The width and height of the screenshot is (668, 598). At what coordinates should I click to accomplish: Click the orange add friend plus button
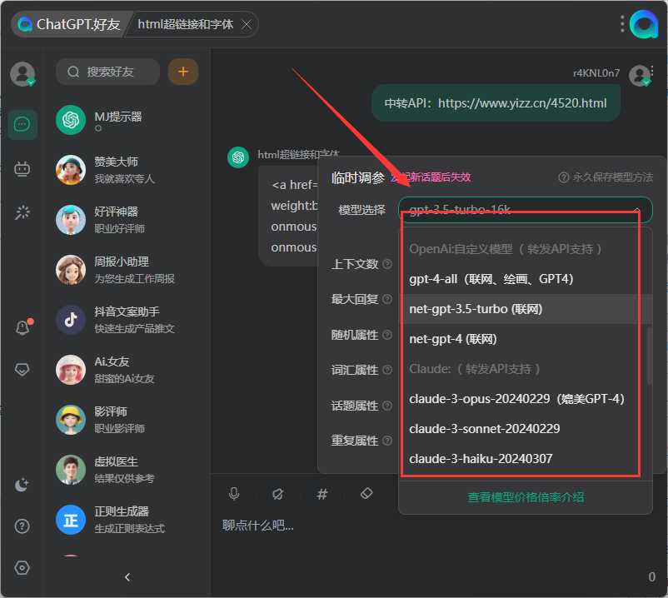183,72
